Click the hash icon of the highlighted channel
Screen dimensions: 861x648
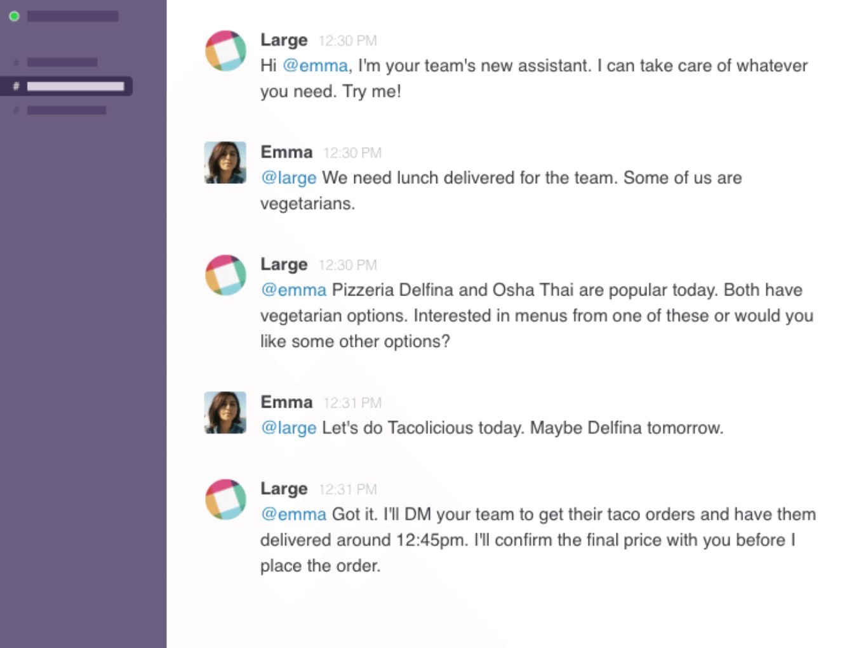click(x=15, y=85)
